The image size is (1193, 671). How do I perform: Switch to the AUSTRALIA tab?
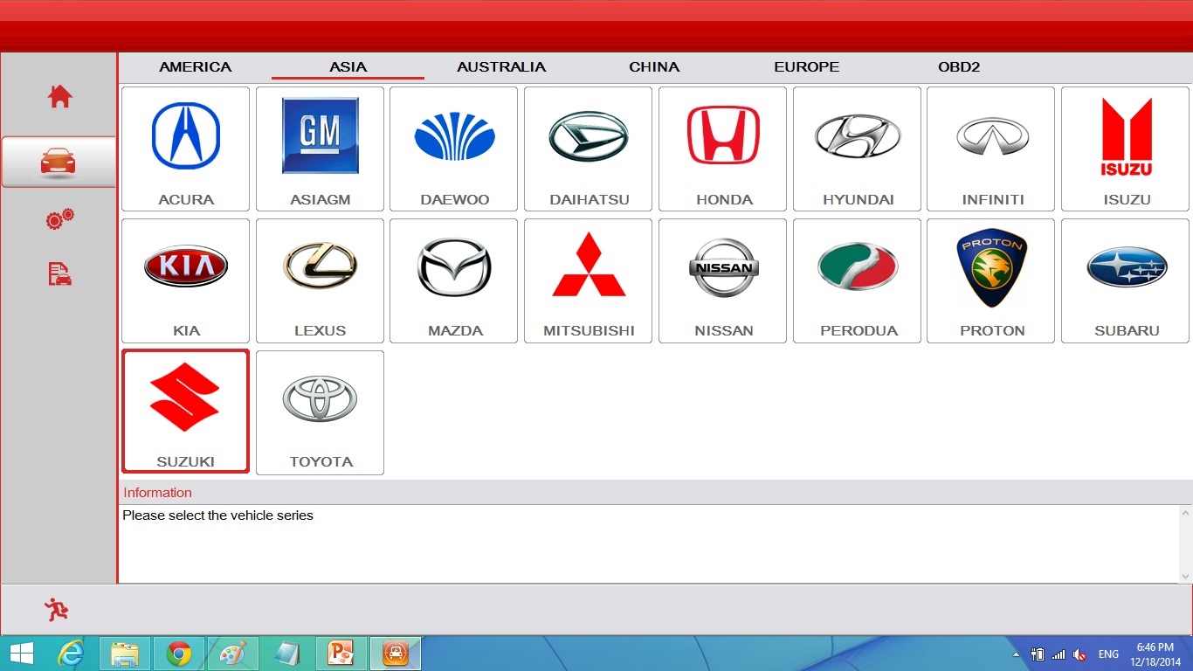pos(501,66)
